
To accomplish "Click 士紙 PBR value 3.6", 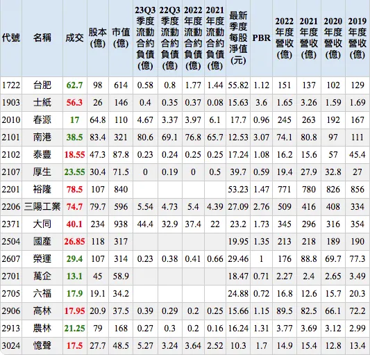I will pyautogui.click(x=262, y=103).
